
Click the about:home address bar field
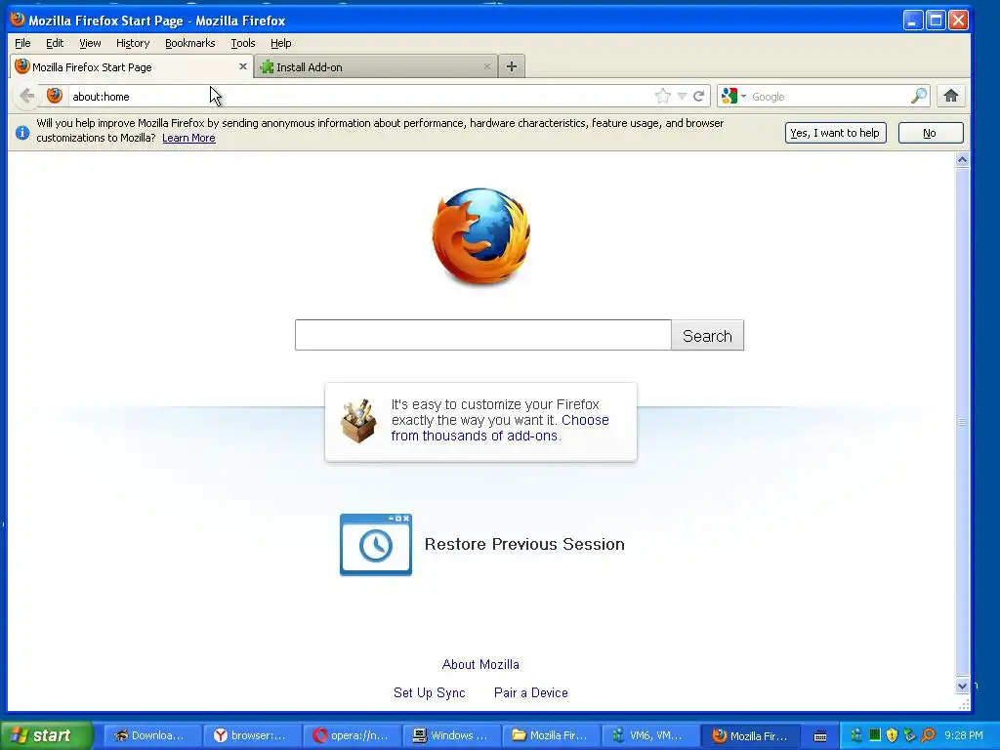tap(360, 97)
